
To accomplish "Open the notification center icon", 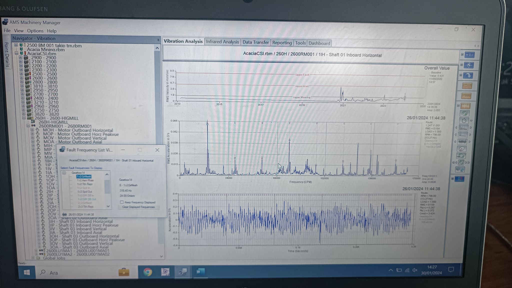I will [x=451, y=270].
